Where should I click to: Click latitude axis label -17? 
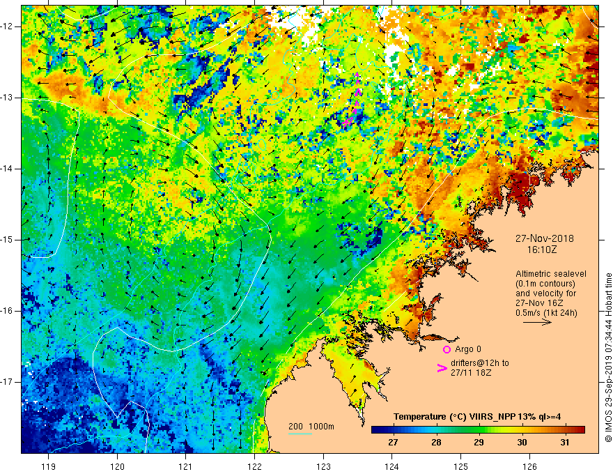pos(7,382)
